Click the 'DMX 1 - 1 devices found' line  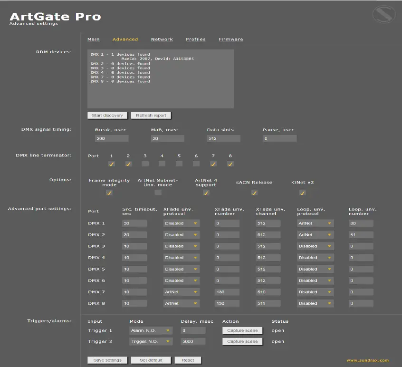pyautogui.click(x=120, y=54)
